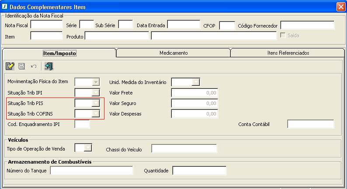Close the Dados Complementares Item window
Viewport: 347px width, 189px height.
pos(341,7)
